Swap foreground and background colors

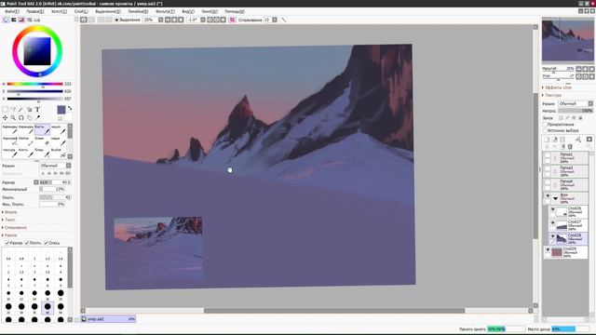tap(70, 109)
